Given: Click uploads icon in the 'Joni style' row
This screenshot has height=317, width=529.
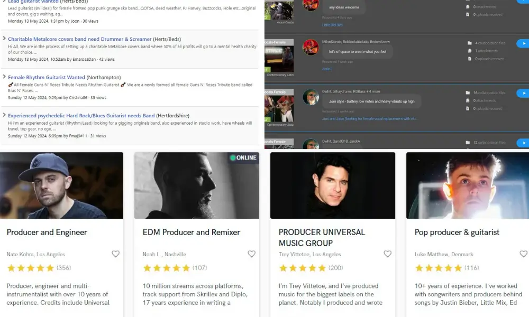Looking at the screenshot, I should pyautogui.click(x=468, y=108).
